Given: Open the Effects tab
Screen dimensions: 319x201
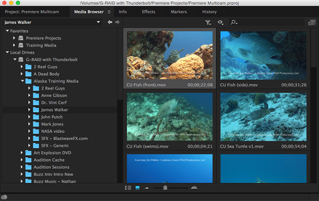Looking at the screenshot, I should (149, 12).
